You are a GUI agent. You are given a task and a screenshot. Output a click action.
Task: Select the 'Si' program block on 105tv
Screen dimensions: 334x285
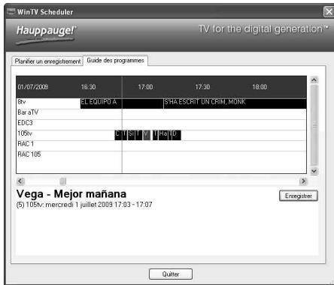(x=131, y=135)
